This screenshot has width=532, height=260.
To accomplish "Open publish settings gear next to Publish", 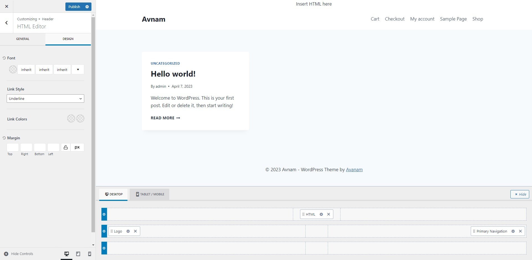I will pos(87,7).
